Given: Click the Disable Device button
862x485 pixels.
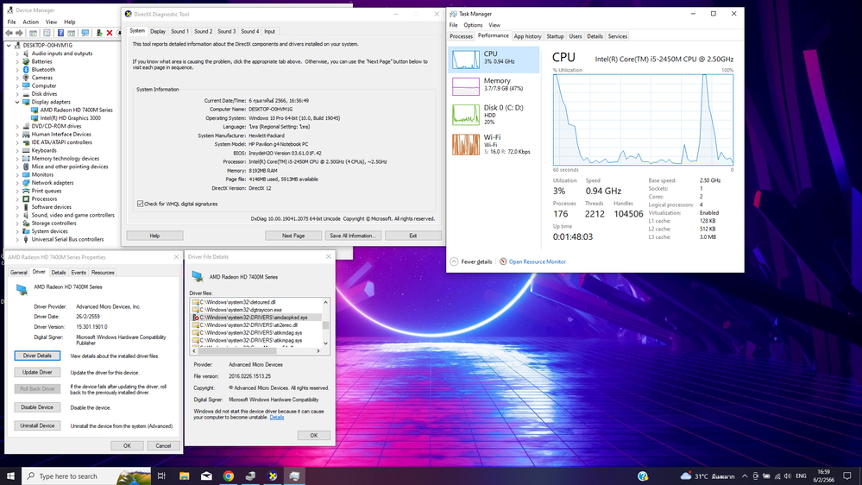Looking at the screenshot, I should click(x=37, y=408).
